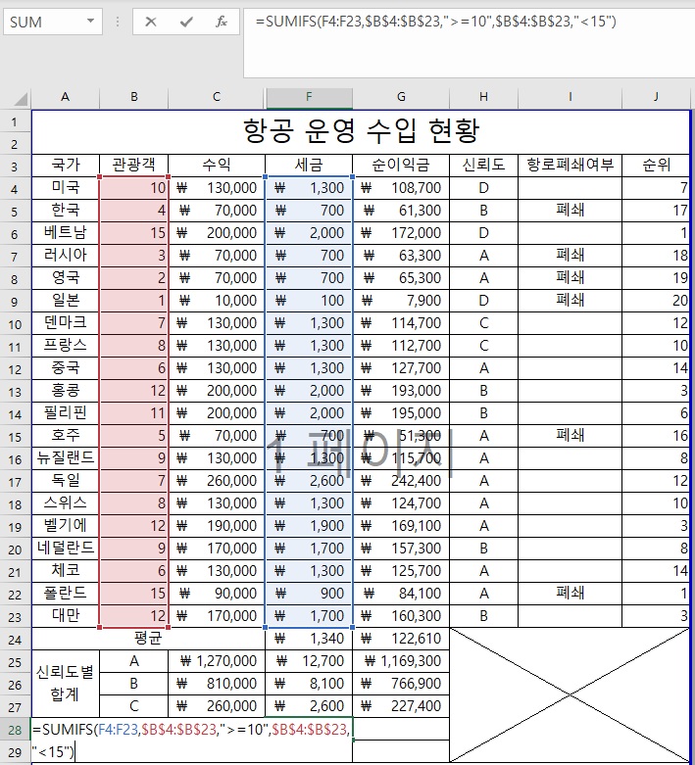Click the average net profit cell 122,610

tap(401, 638)
